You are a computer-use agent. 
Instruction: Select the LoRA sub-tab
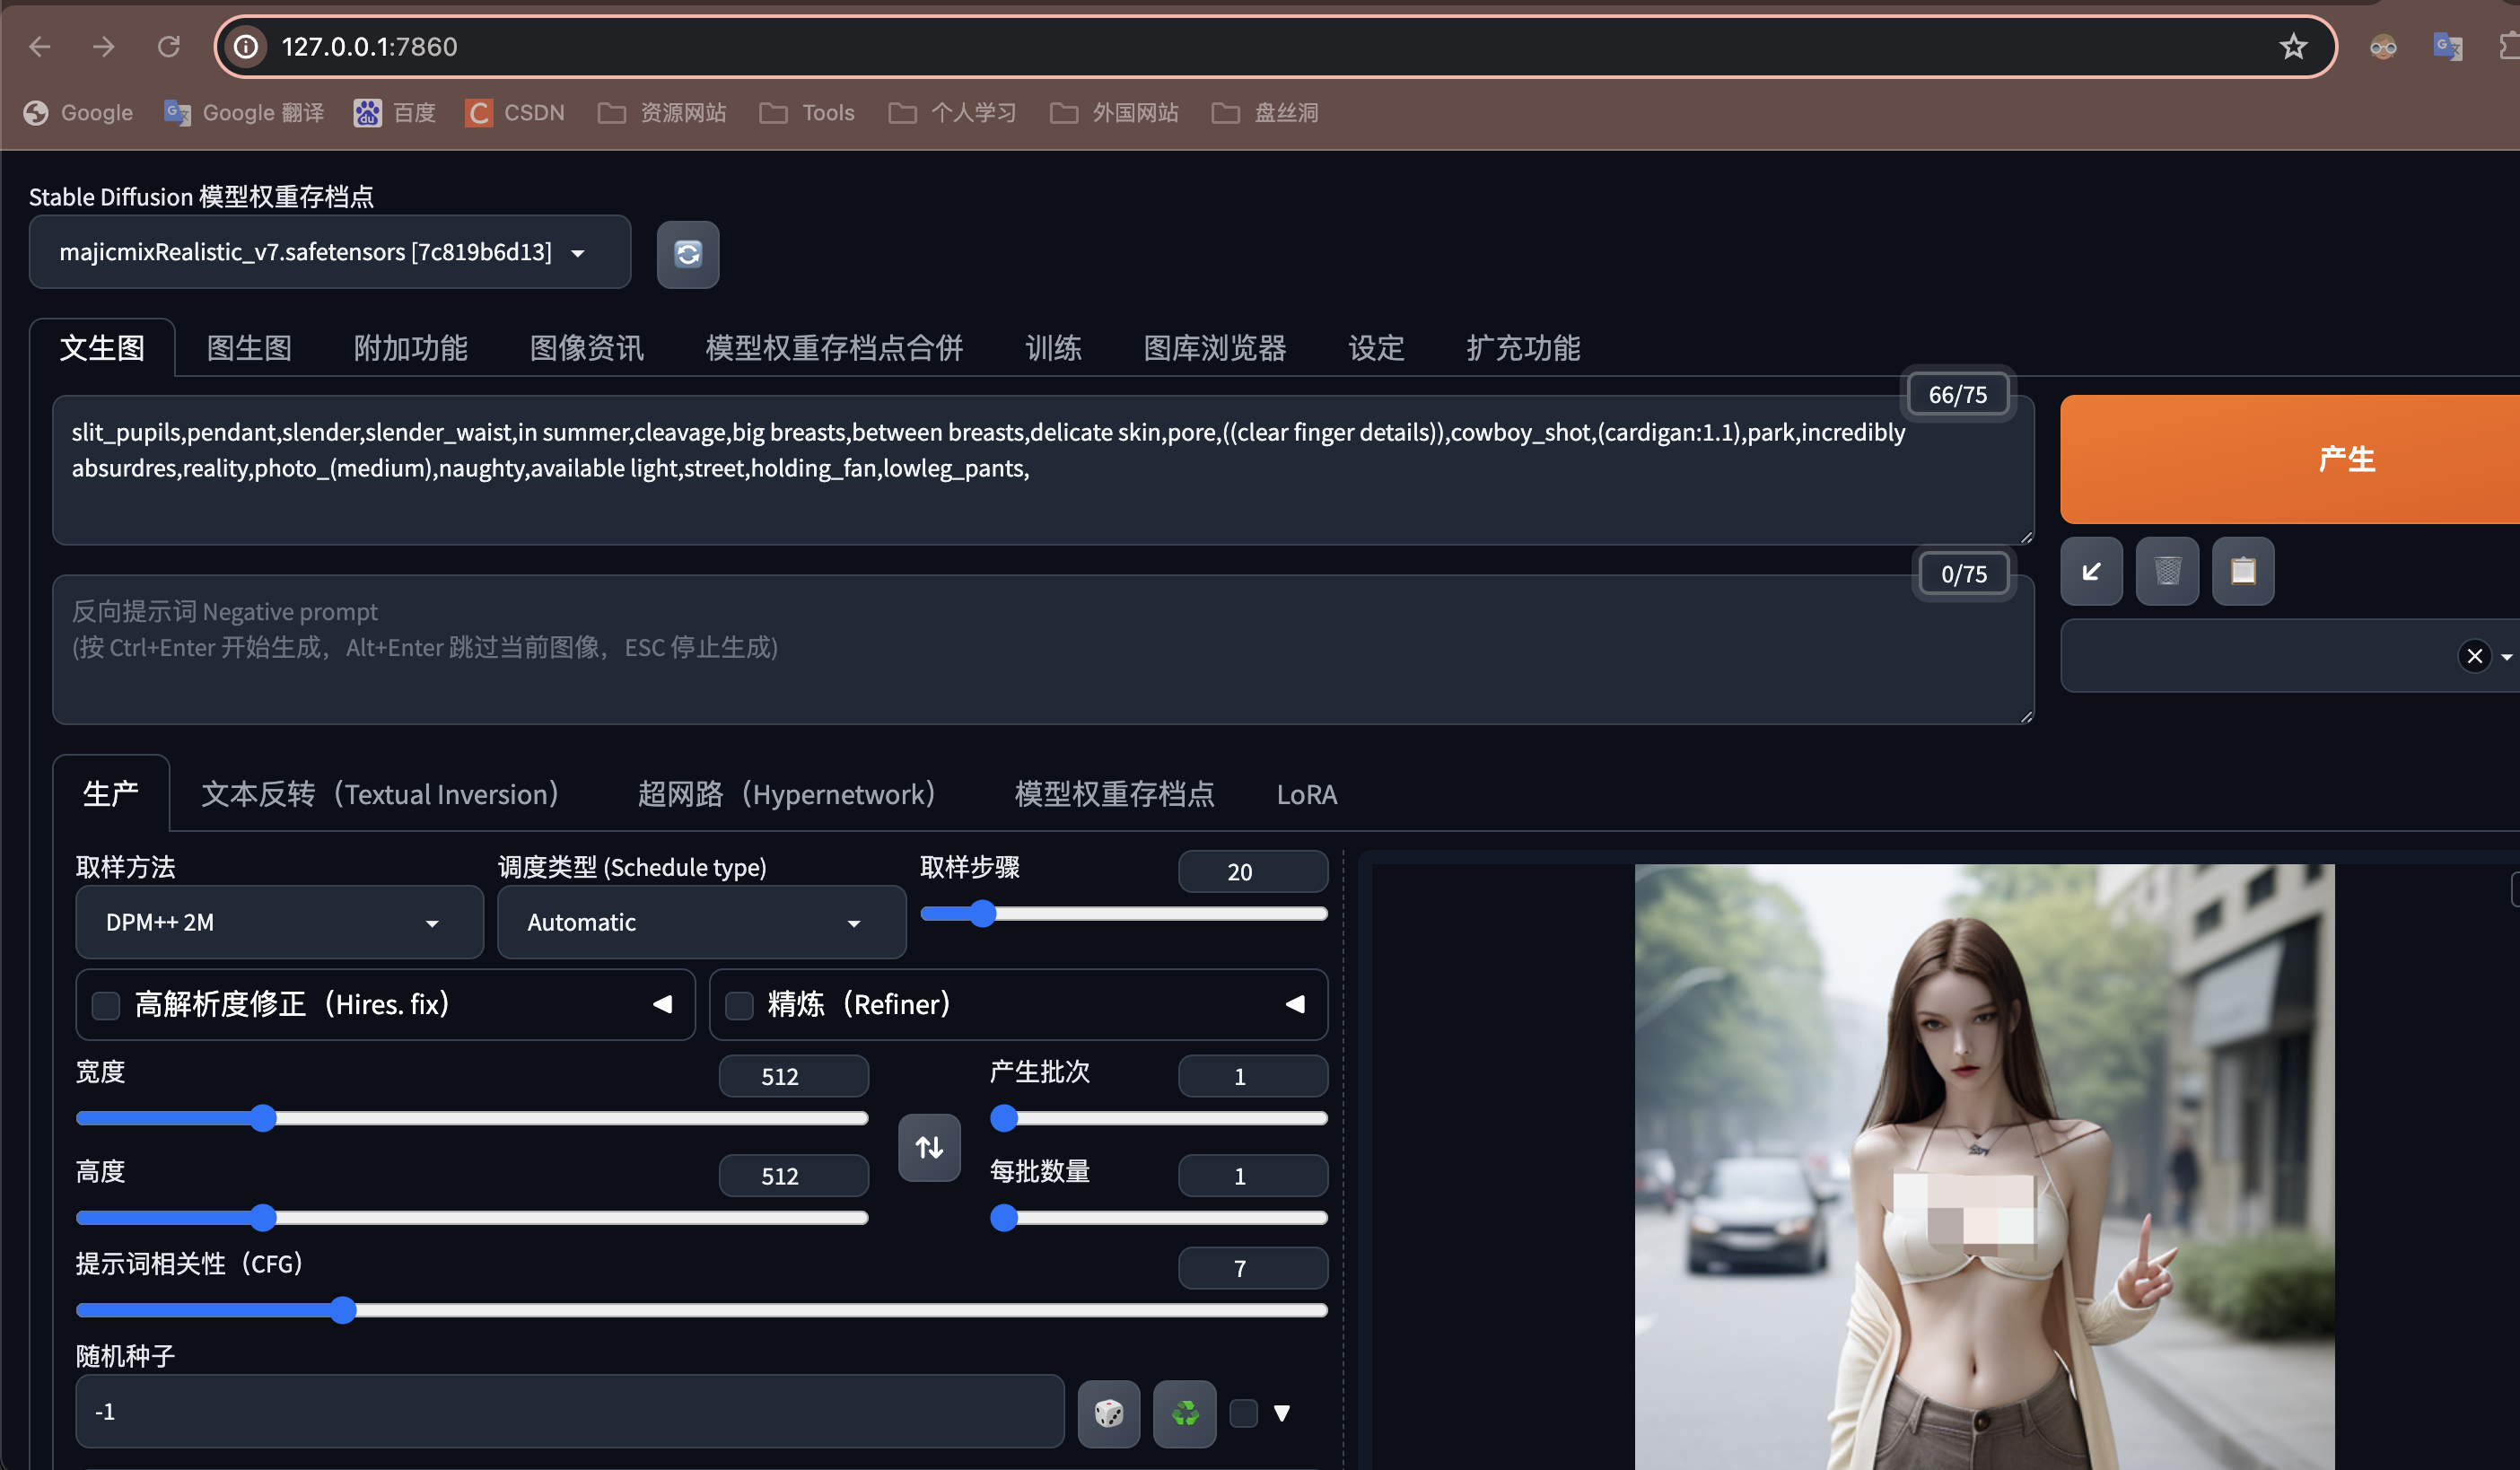(1306, 794)
